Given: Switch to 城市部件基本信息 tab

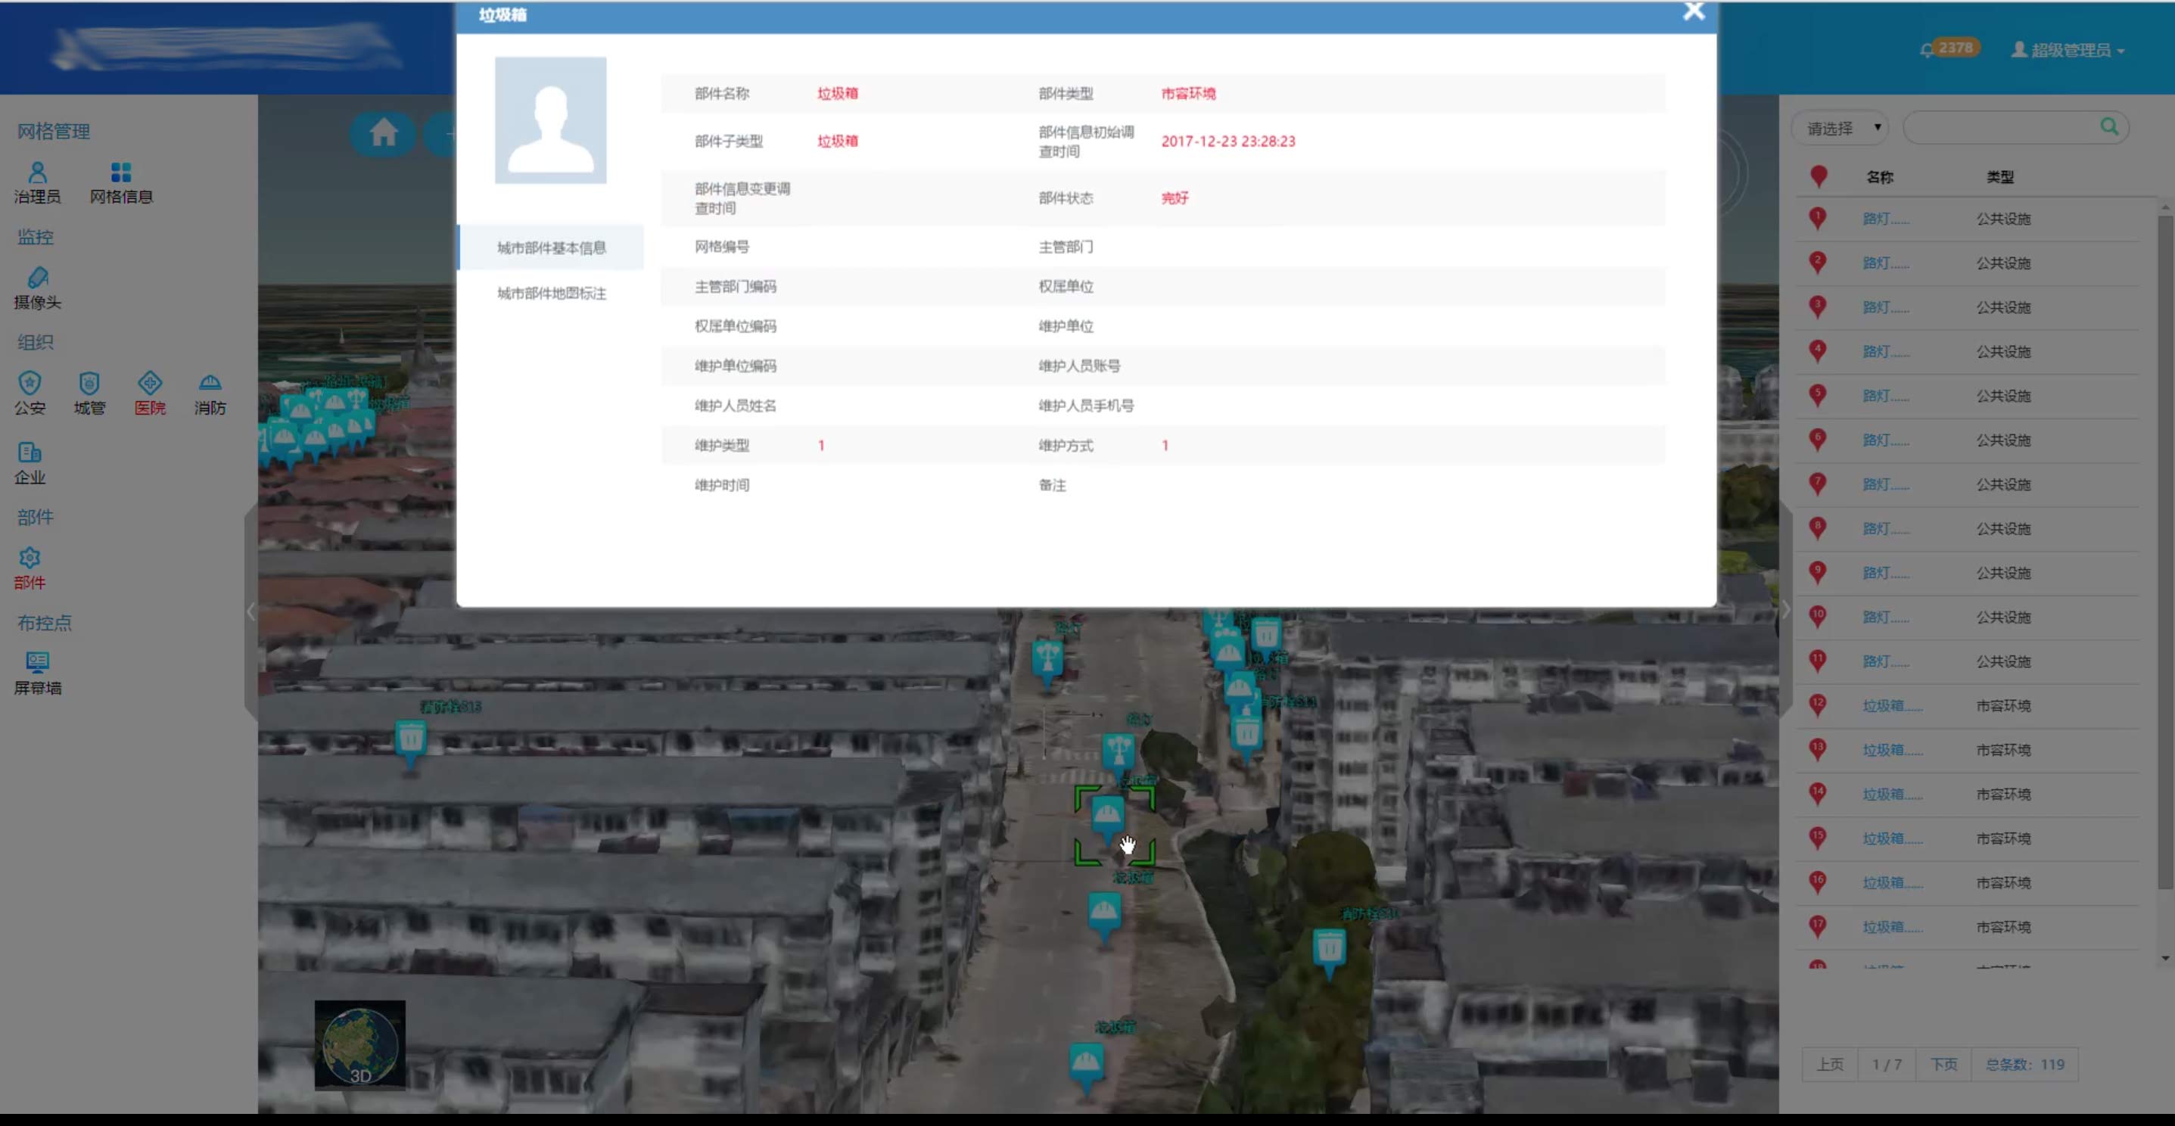Looking at the screenshot, I should (x=550, y=247).
